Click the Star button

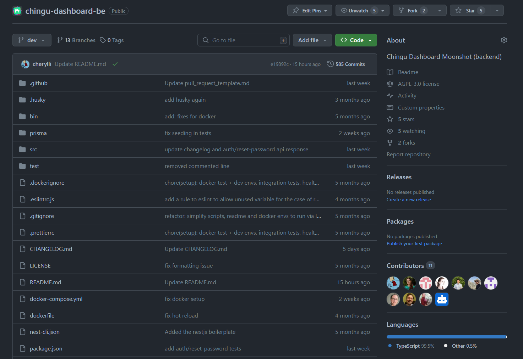coord(470,11)
